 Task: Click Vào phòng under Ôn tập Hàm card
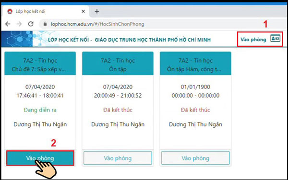point(195,158)
